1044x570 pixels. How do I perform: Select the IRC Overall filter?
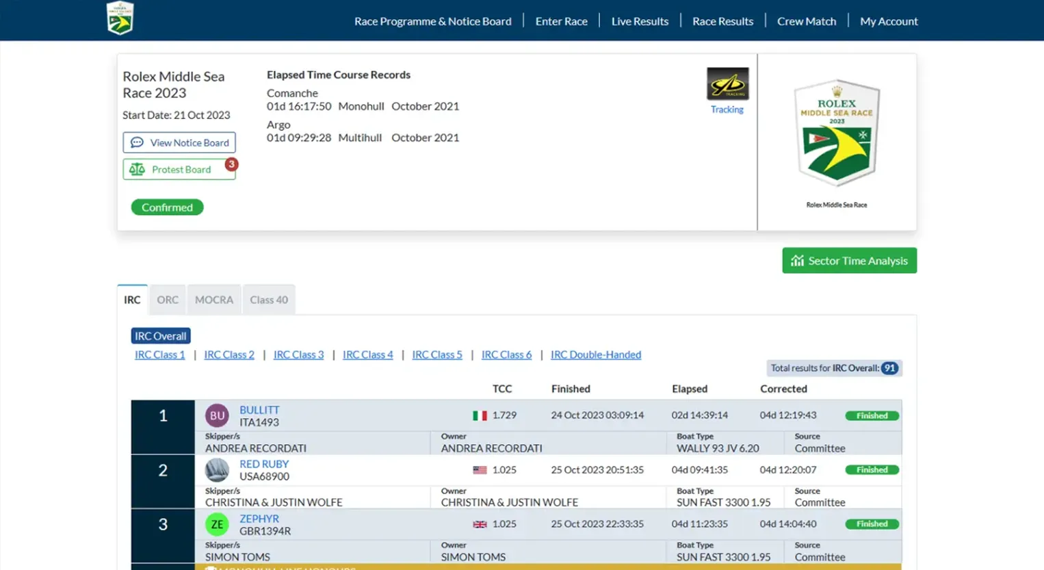click(161, 336)
